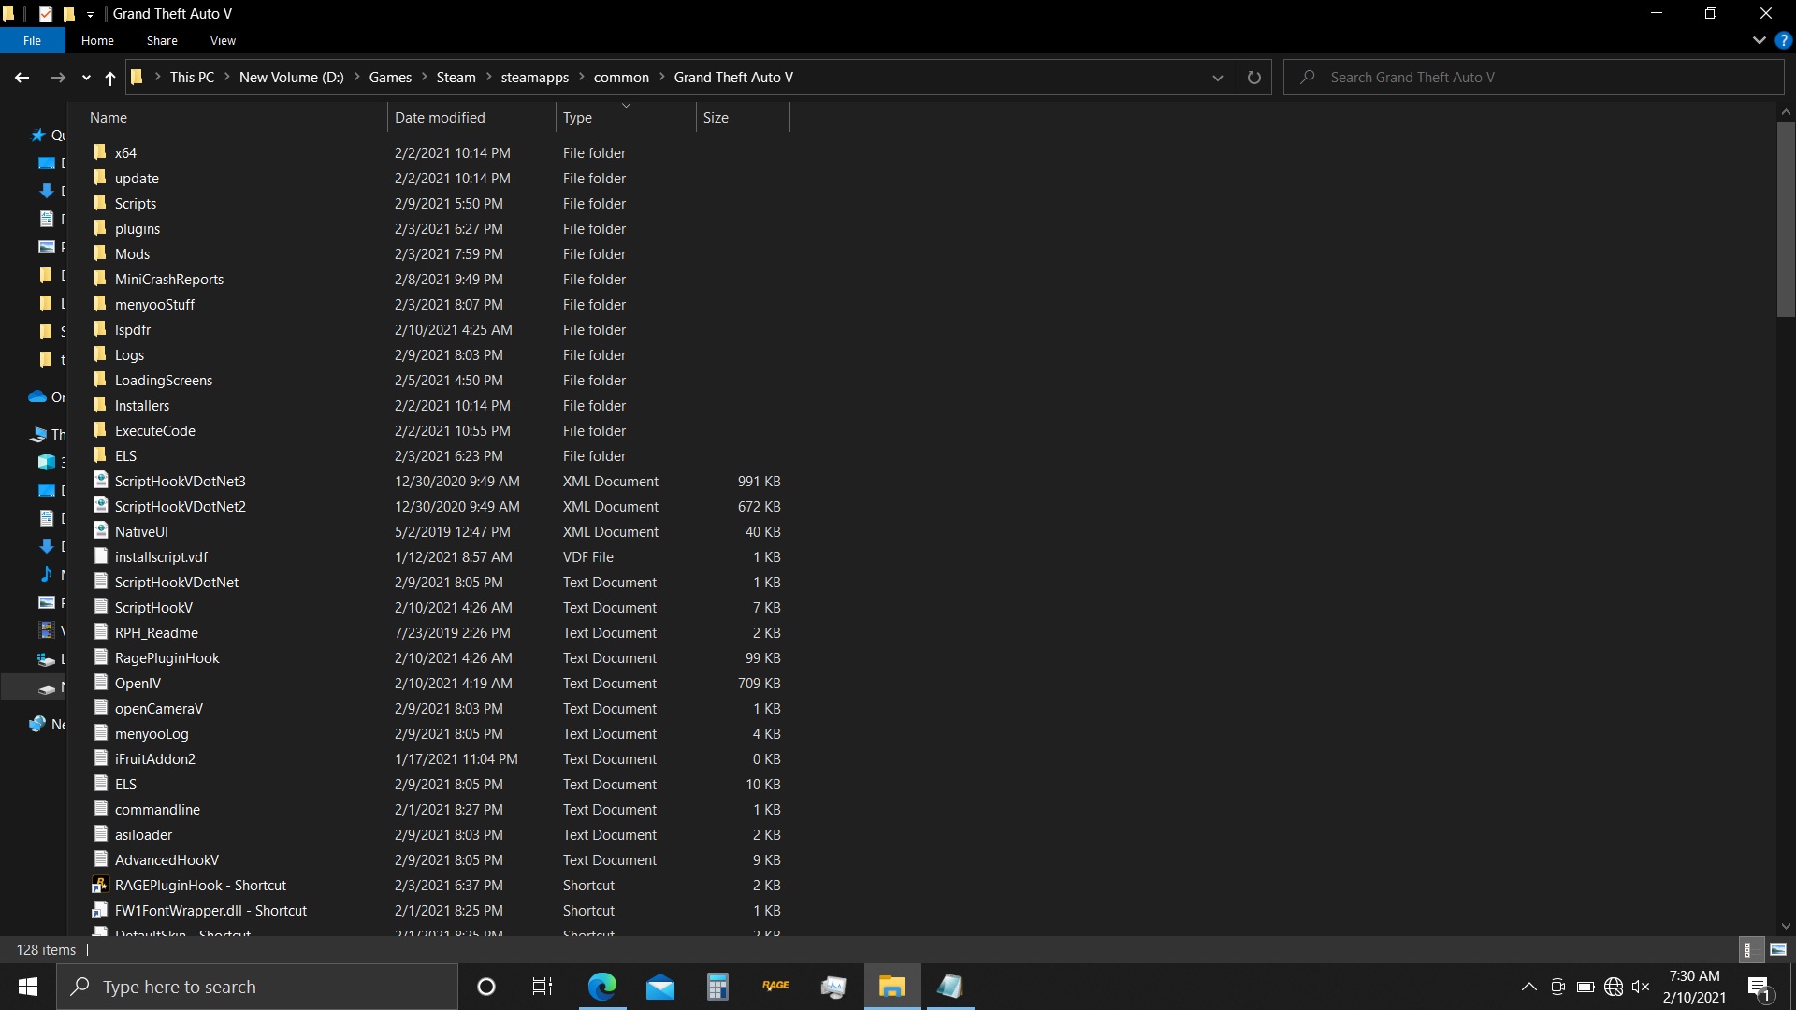Expand the ribbon with chevron arrow
The image size is (1796, 1010).
point(1759,41)
